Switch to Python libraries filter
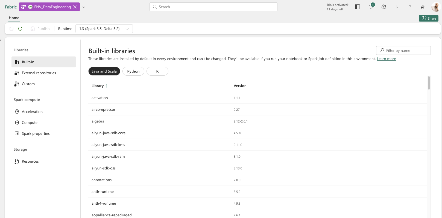The height and width of the screenshot is (218, 442). (x=133, y=71)
